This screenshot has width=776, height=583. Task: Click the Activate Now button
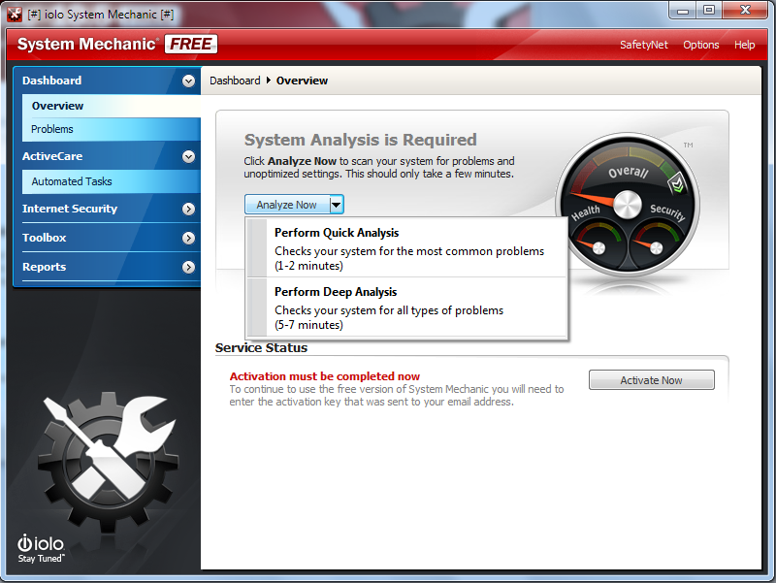[x=651, y=380]
